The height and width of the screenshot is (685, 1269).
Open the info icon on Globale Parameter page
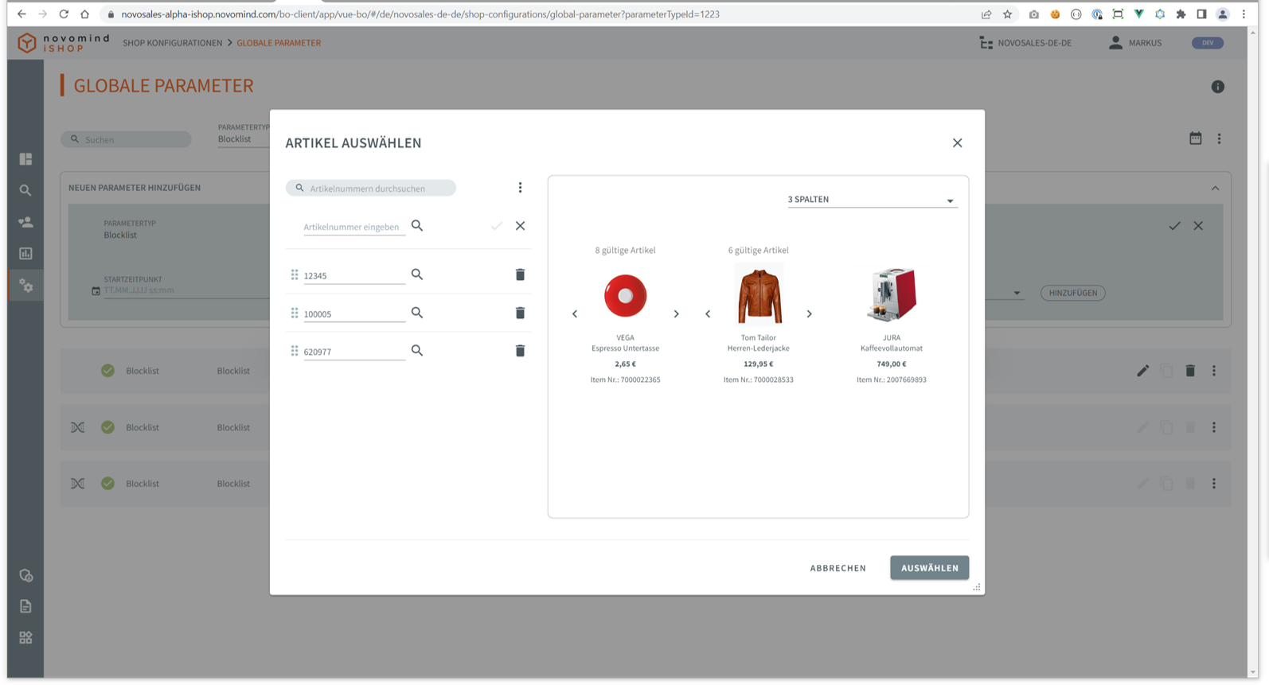click(1217, 87)
